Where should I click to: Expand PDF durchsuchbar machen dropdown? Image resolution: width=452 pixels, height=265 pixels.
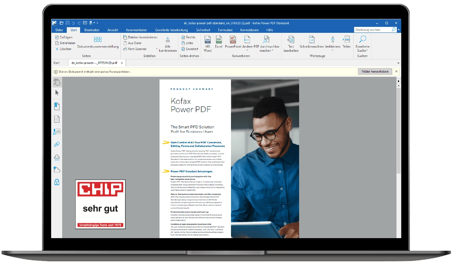(x=273, y=51)
